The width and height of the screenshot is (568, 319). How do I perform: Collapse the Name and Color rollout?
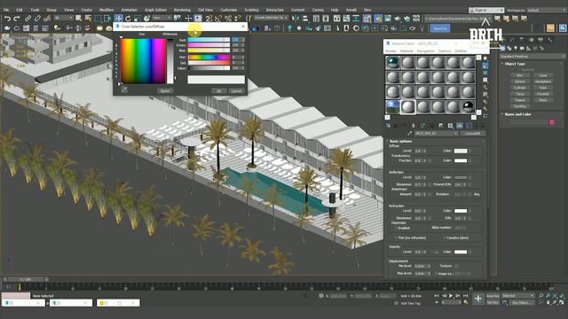pos(517,114)
